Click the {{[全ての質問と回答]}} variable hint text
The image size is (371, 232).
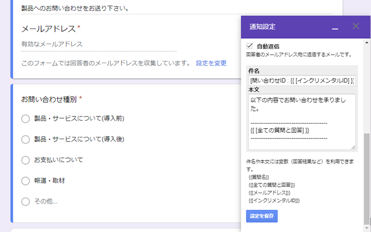coord(272,185)
